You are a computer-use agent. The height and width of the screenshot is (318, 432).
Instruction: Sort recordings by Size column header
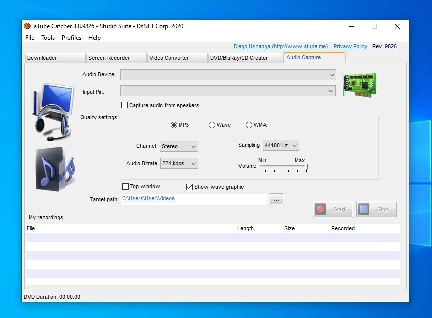coord(306,228)
